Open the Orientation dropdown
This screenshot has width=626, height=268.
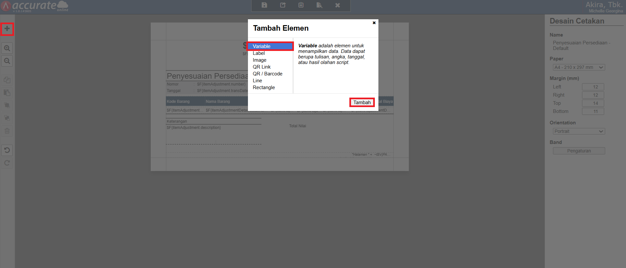point(579,131)
